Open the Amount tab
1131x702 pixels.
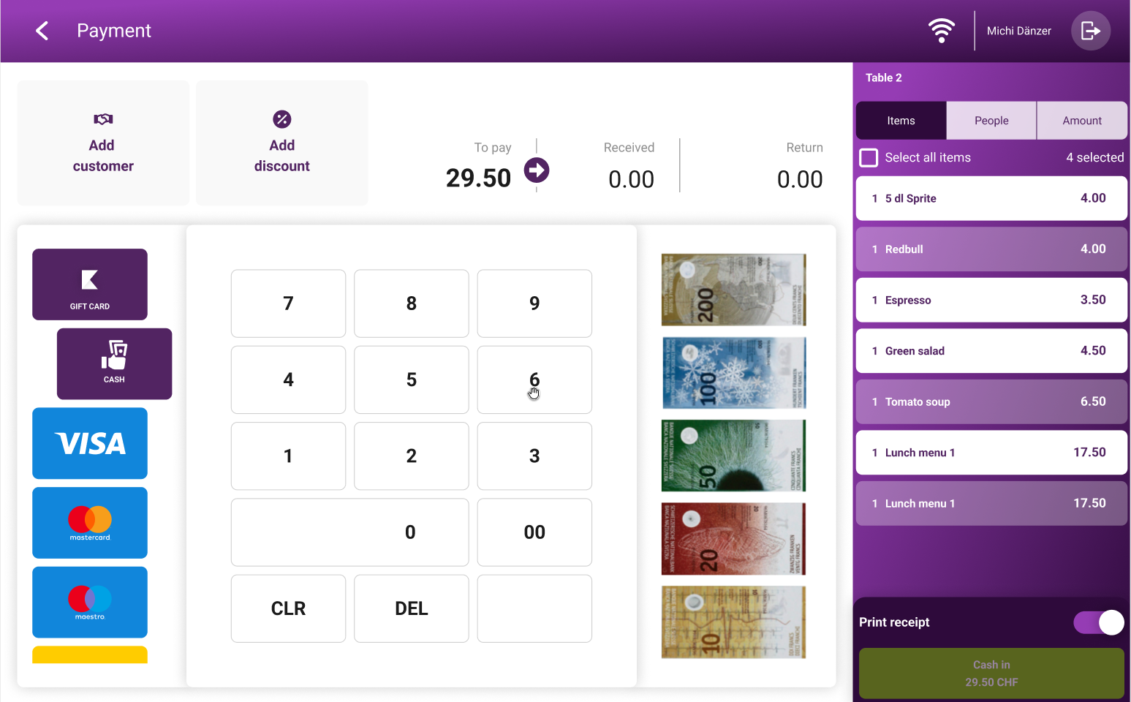1082,121
